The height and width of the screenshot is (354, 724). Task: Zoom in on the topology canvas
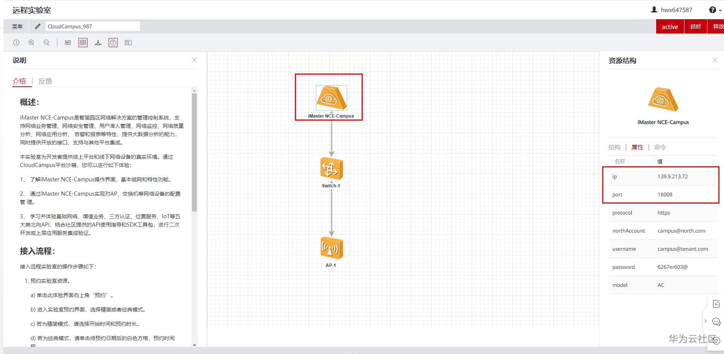[x=31, y=43]
